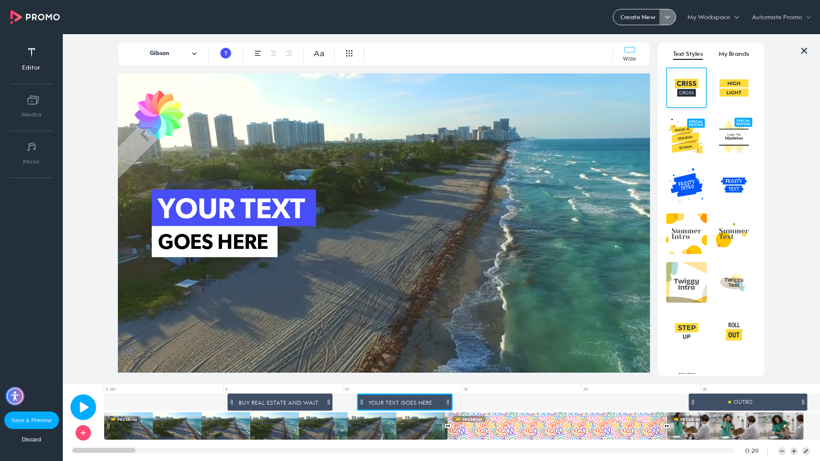Viewport: 820px width, 461px height.
Task: Select the OUTRO timeline block
Action: pos(748,402)
